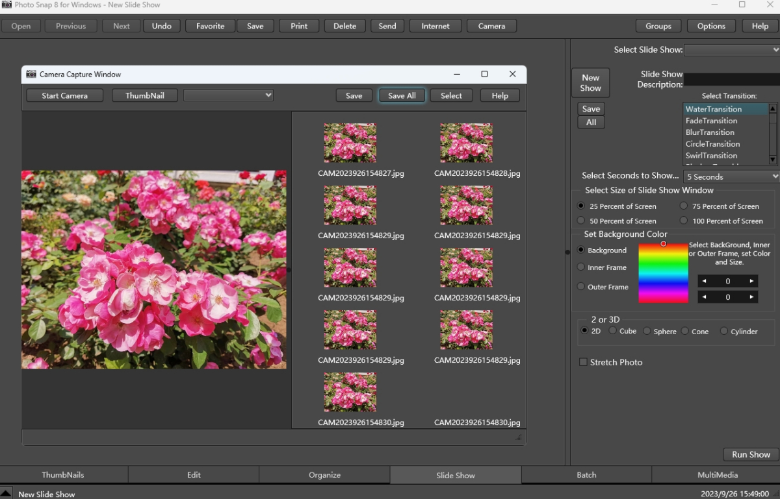Click Save All in Camera Capture Window
This screenshot has width=780, height=499.
(x=402, y=95)
